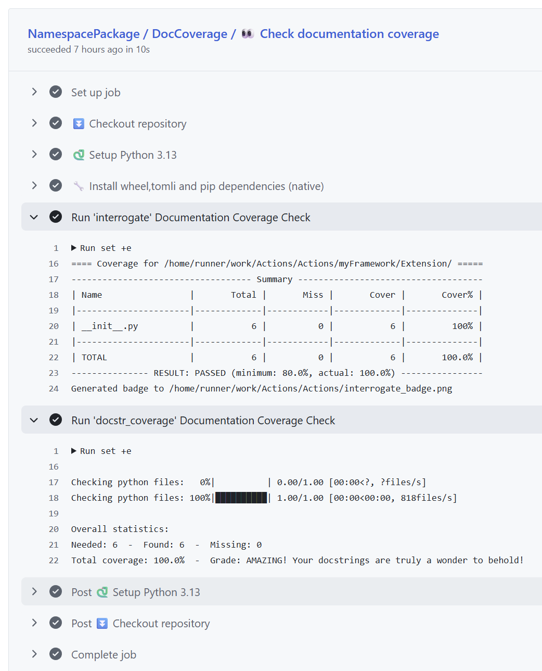Click the Checkout repository down-arrow emoji icon
542x671 pixels.
(x=79, y=124)
